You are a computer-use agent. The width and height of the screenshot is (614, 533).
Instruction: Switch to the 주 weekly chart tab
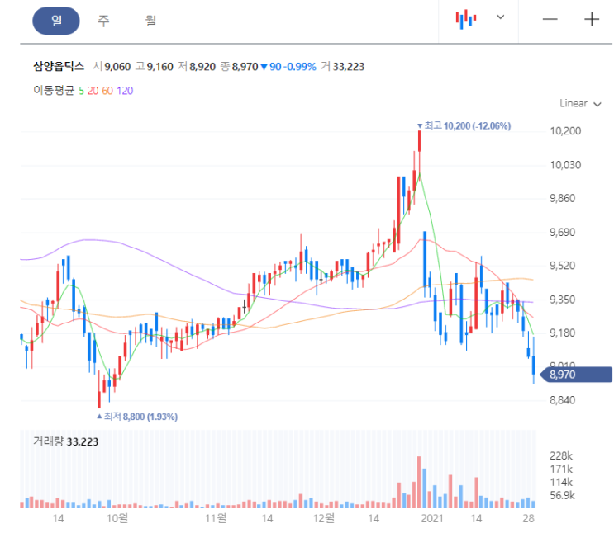103,21
